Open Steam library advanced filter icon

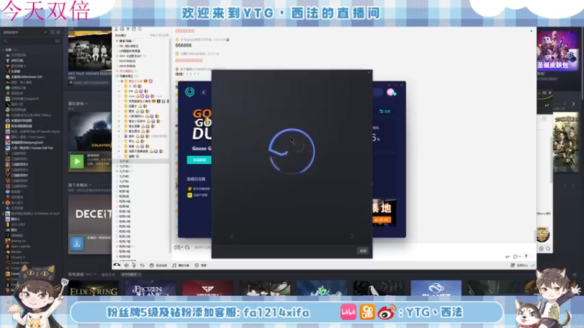58,41
